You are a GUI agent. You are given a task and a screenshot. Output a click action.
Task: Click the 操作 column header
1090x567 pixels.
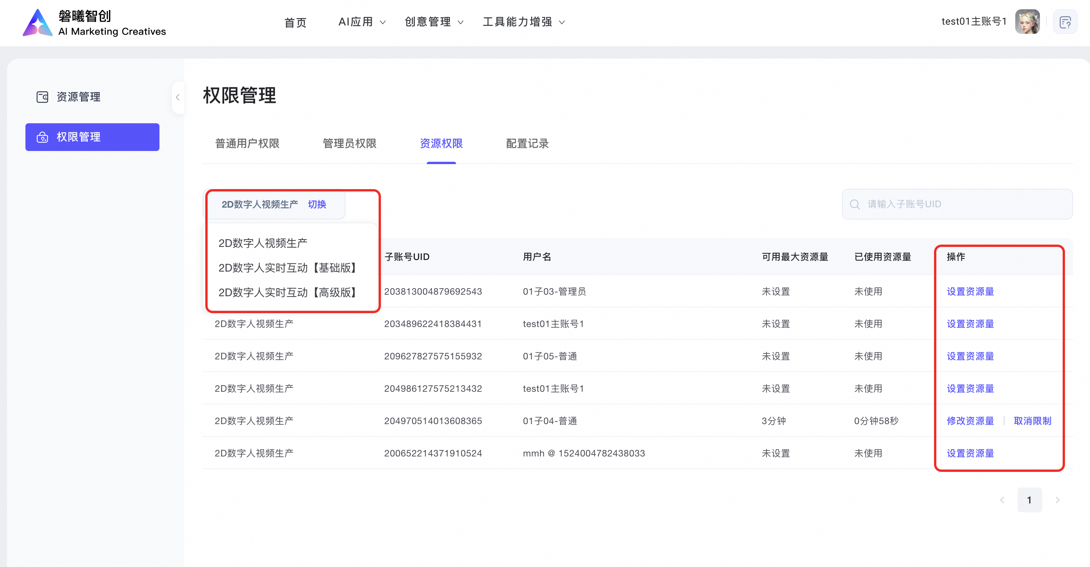(x=956, y=257)
